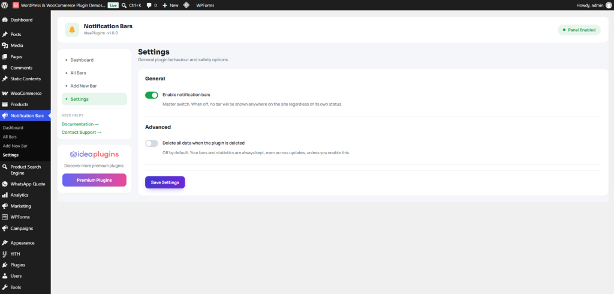The image size is (614, 294).
Task: Open the WordPress logo menu
Action: (x=5, y=5)
